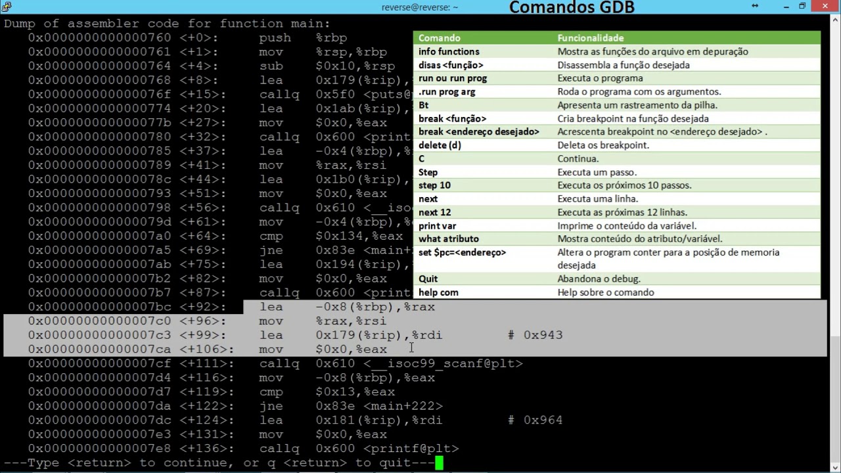Minimize the reverse@reverse terminal window
The width and height of the screenshot is (841, 473).
[786, 7]
